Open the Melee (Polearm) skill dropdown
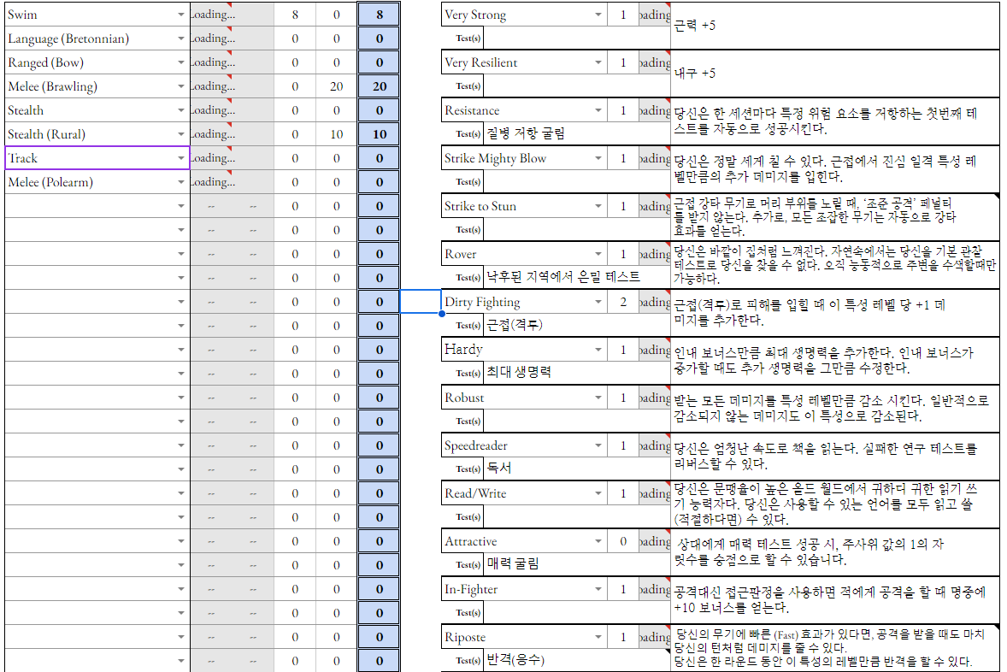 point(180,183)
